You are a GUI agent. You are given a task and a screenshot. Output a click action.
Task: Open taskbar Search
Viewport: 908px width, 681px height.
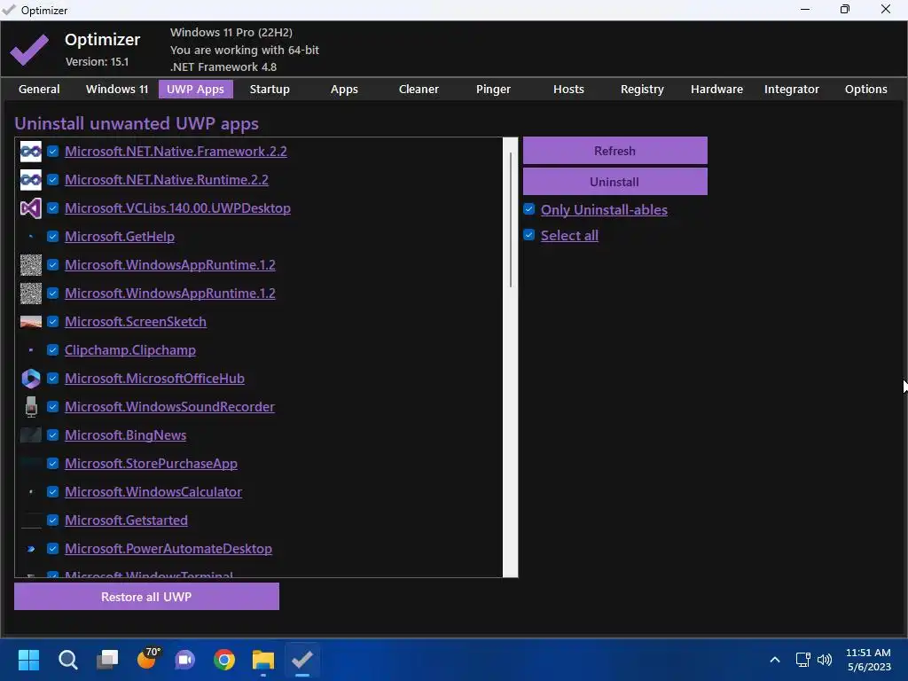(x=67, y=660)
